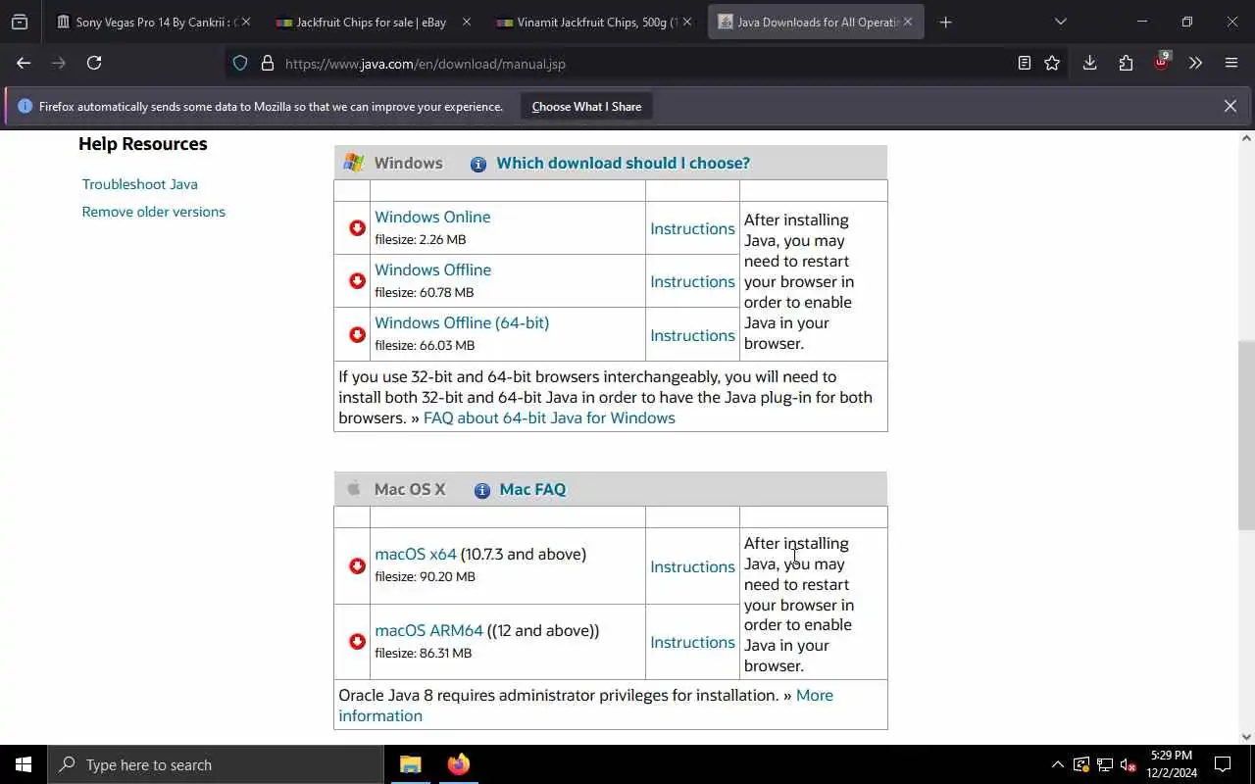Close the Jackfruit Chips eBay tab
1255x784 pixels.
pos(466,22)
